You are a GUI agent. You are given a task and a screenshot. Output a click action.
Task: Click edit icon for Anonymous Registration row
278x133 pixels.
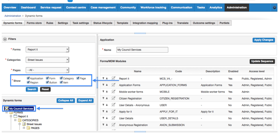pos(114,125)
